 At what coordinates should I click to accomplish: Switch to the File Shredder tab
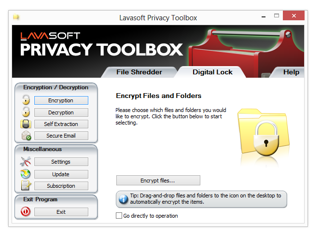[x=139, y=72]
